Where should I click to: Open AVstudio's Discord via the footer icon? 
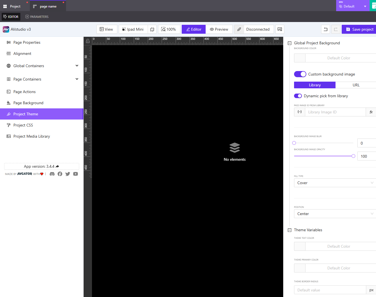[52, 174]
